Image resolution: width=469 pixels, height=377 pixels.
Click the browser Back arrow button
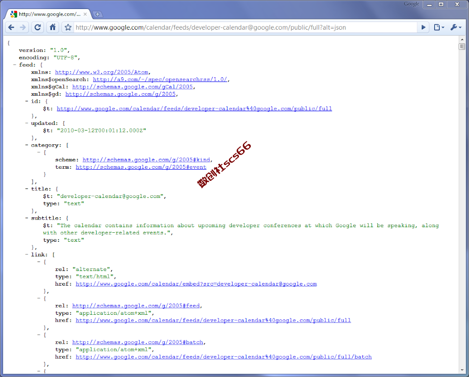click(11, 27)
